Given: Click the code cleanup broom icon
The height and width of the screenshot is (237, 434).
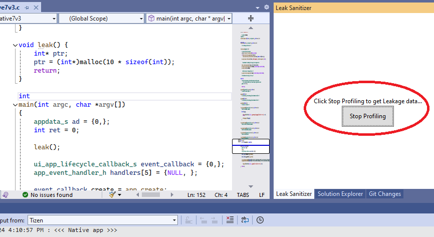Looking at the screenshot, I should coord(113,194).
